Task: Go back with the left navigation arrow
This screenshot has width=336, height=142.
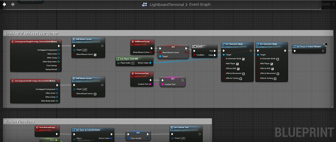Action: point(4,4)
